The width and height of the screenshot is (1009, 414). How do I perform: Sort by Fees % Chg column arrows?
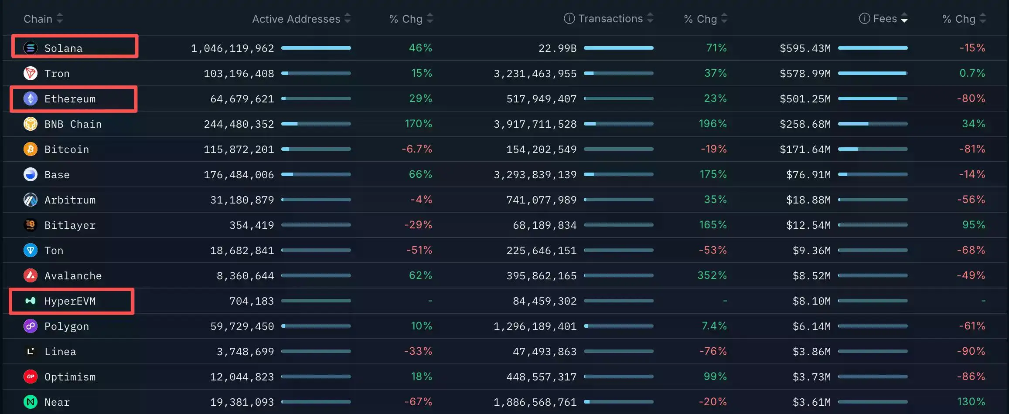click(982, 18)
